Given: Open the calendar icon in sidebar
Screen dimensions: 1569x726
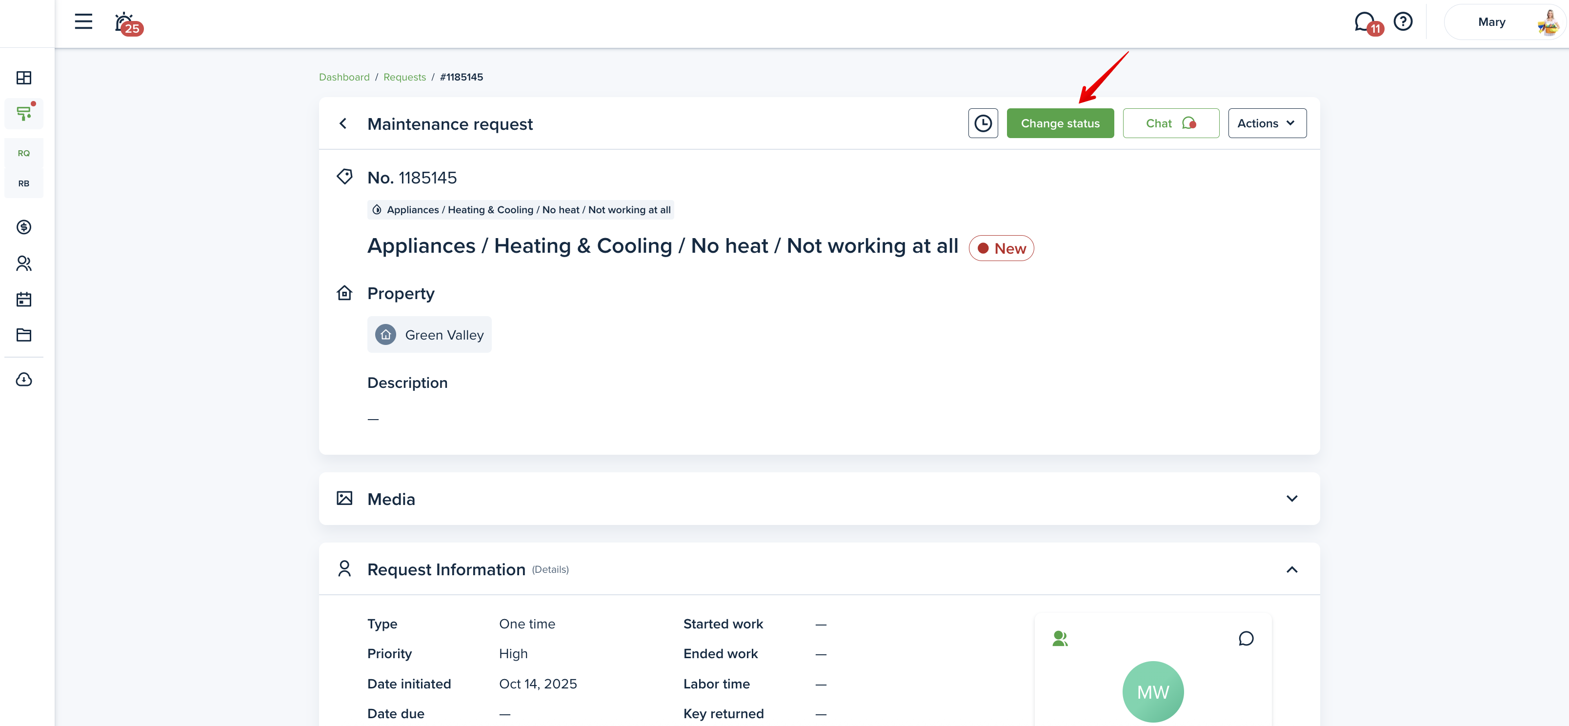Looking at the screenshot, I should pos(24,299).
